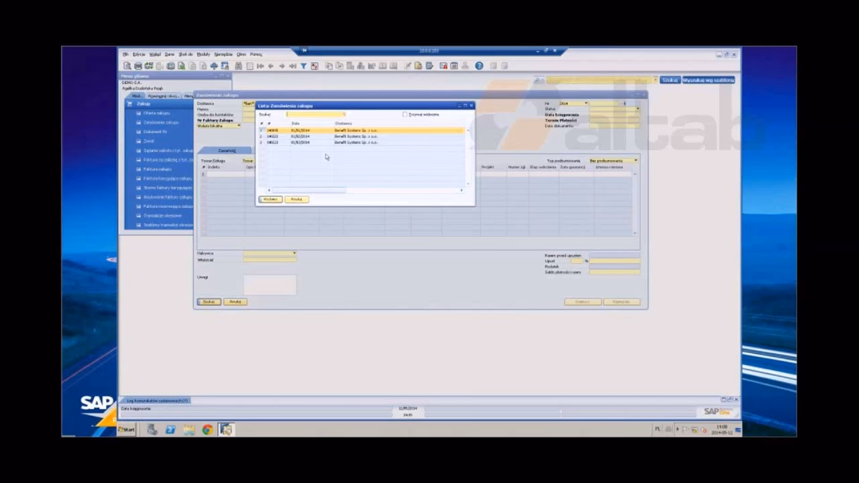859x483 pixels.
Task: Click the list's horizontal scrollbar
Action: coord(309,191)
